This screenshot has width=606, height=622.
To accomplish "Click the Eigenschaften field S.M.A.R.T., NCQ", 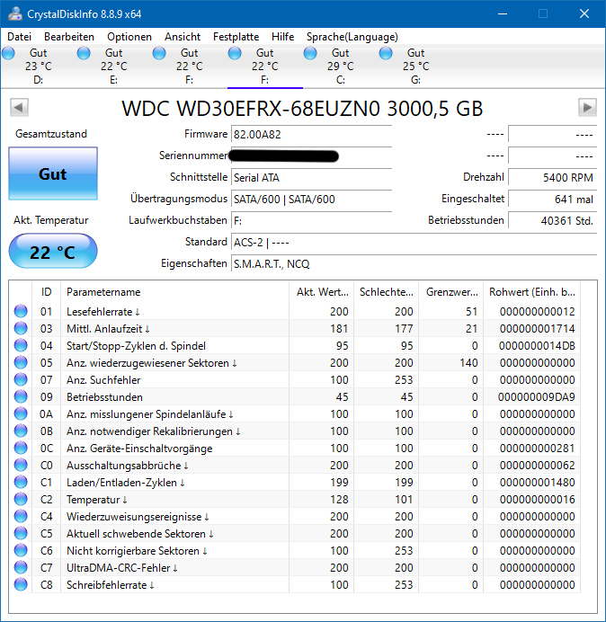I will click(x=414, y=263).
